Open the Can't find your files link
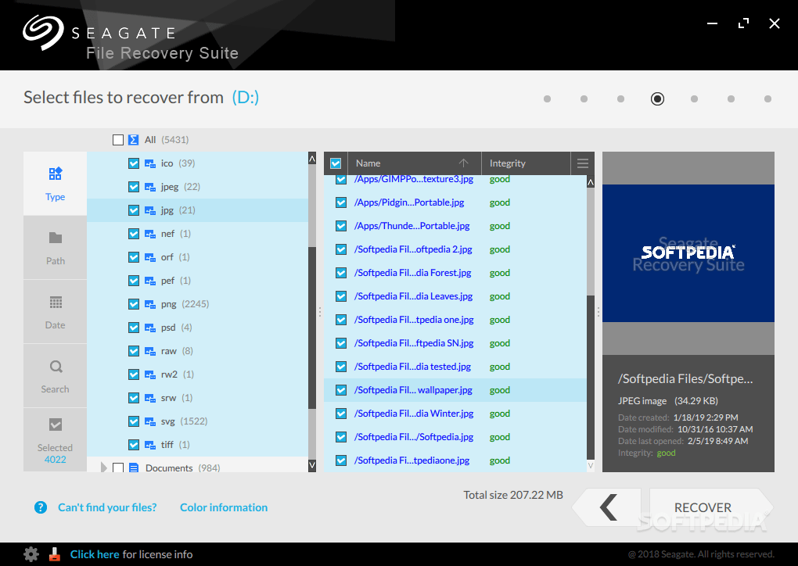 coord(107,507)
